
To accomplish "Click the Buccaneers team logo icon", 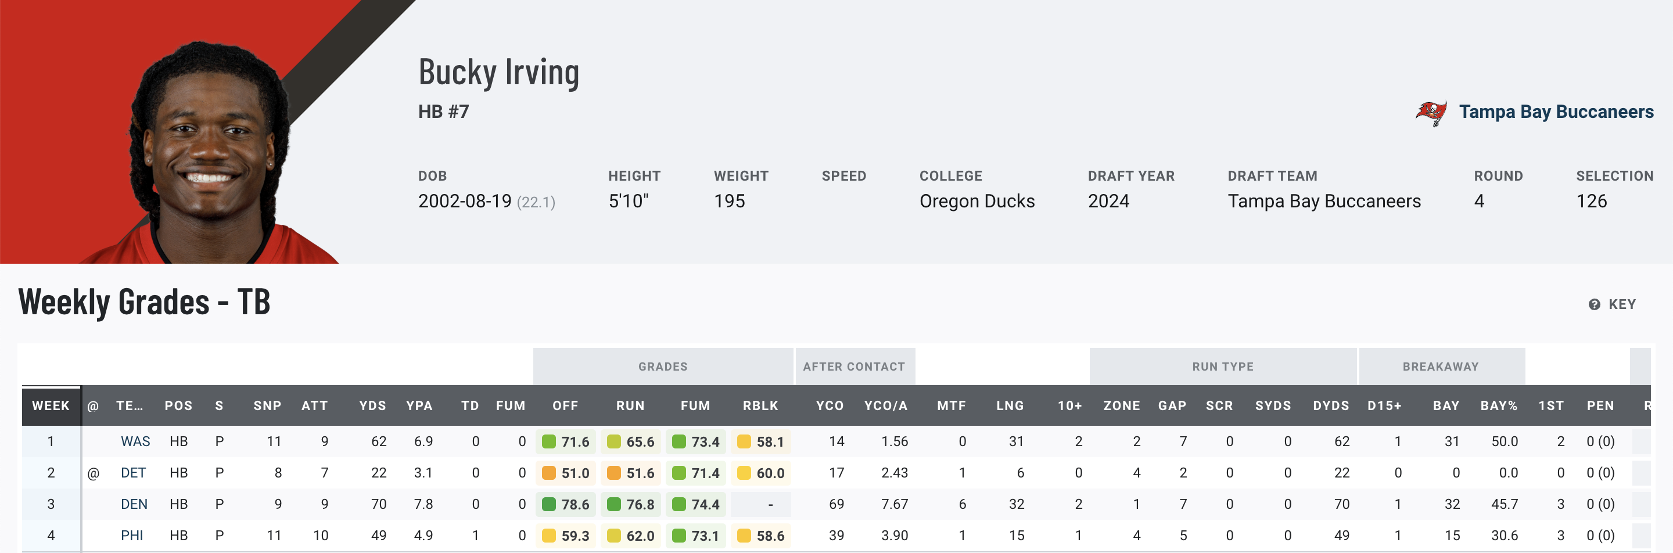I will tap(1431, 113).
